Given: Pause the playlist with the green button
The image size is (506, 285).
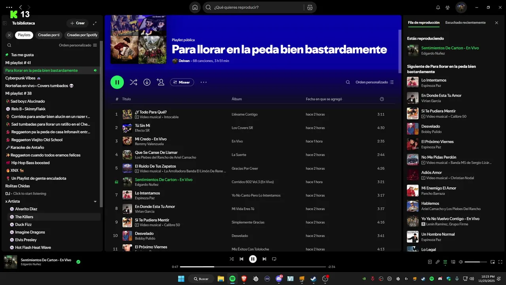Looking at the screenshot, I should pos(117,82).
